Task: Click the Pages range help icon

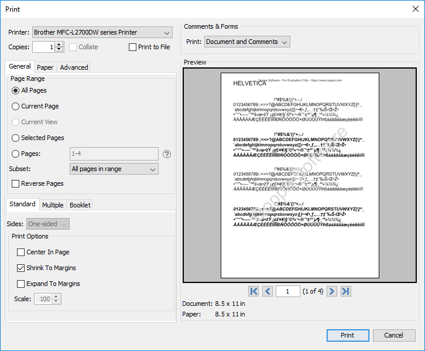Action: pyautogui.click(x=167, y=154)
